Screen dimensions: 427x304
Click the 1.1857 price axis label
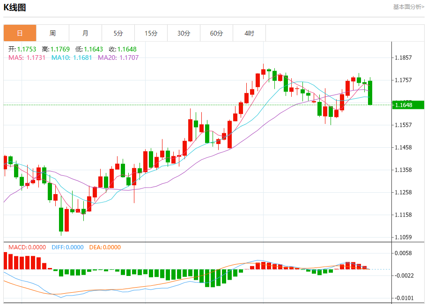(x=403, y=58)
